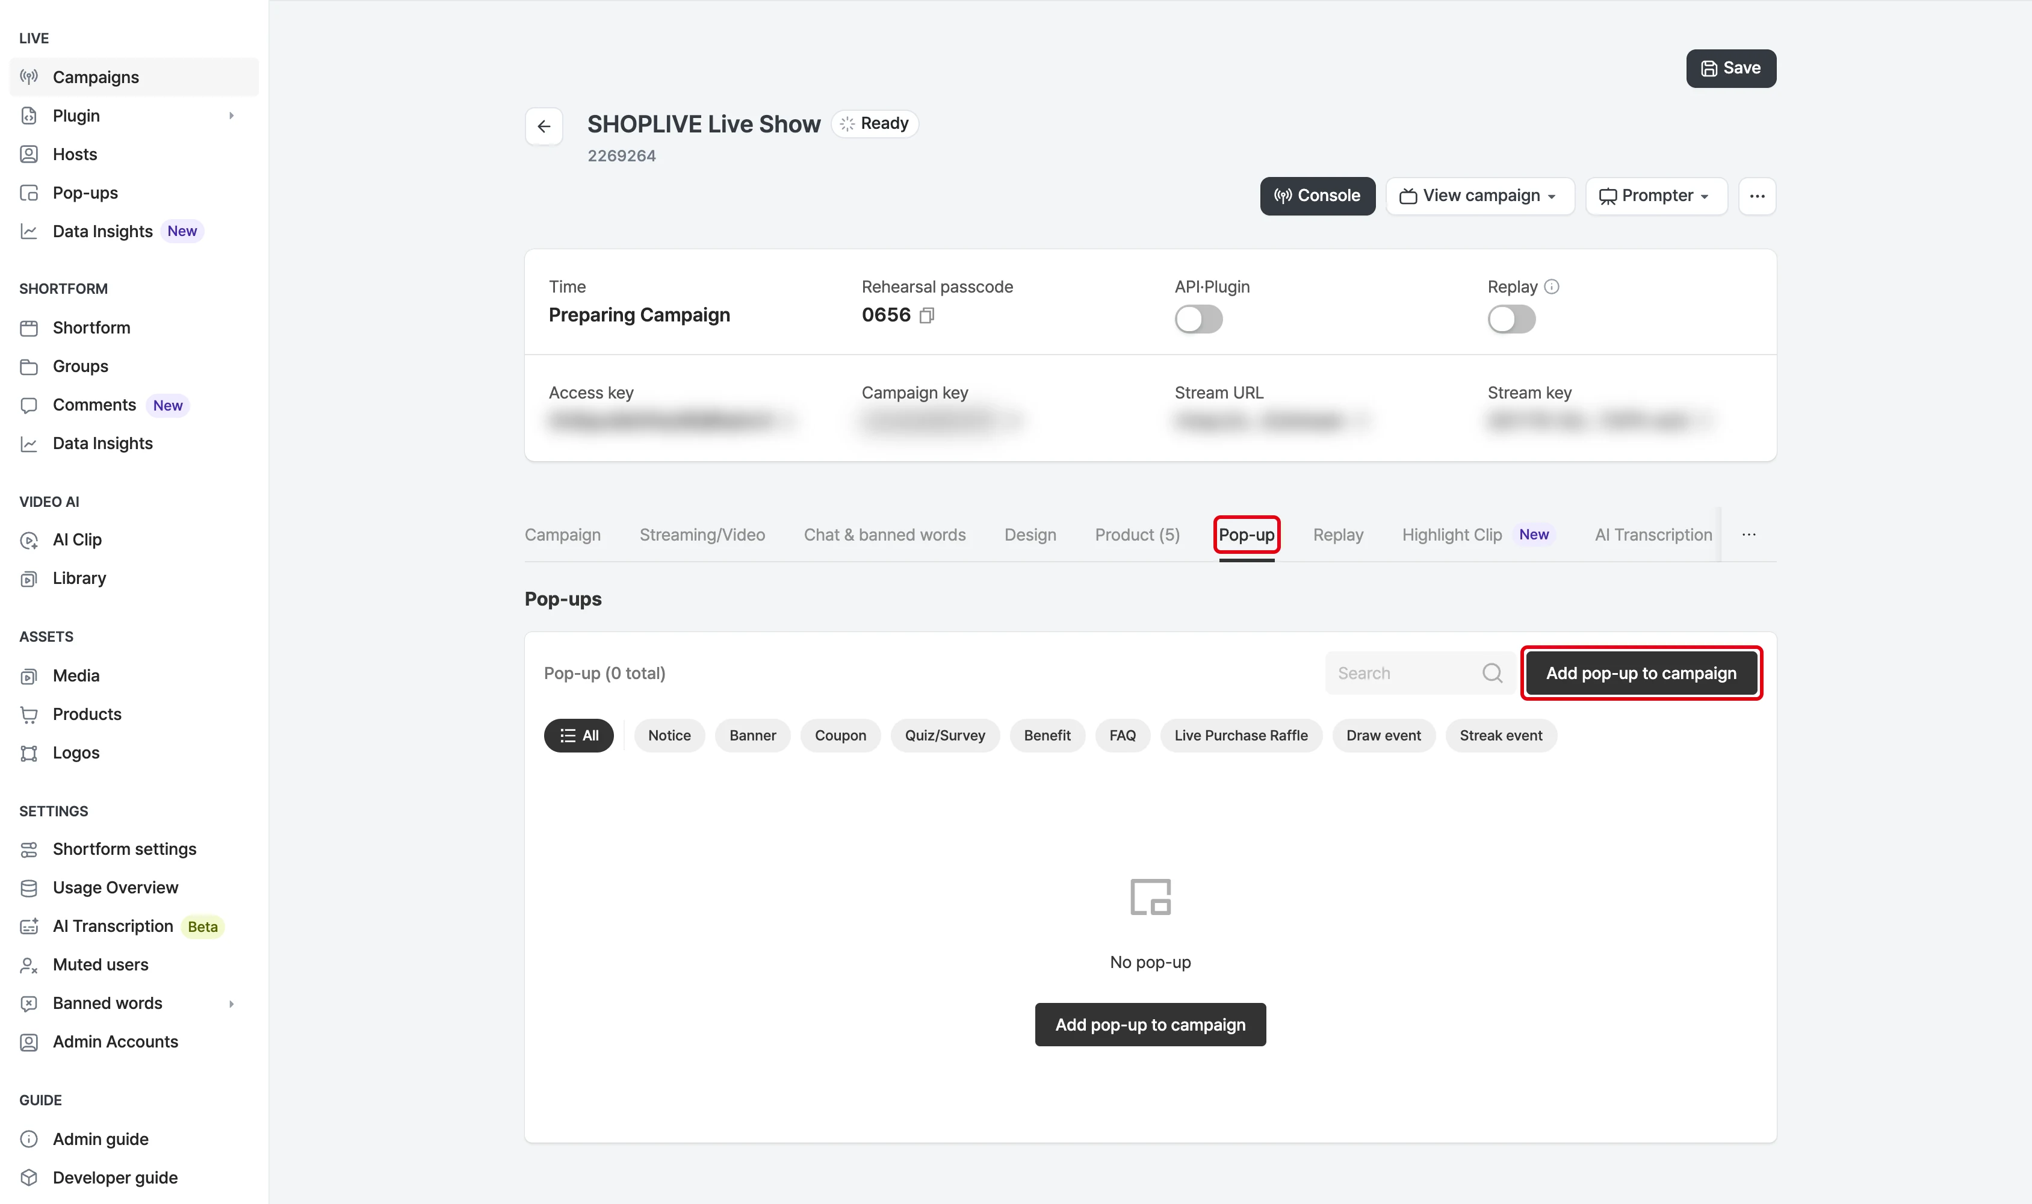2032x1204 pixels.
Task: Switch to the Streaming/Video tab
Action: 702,535
